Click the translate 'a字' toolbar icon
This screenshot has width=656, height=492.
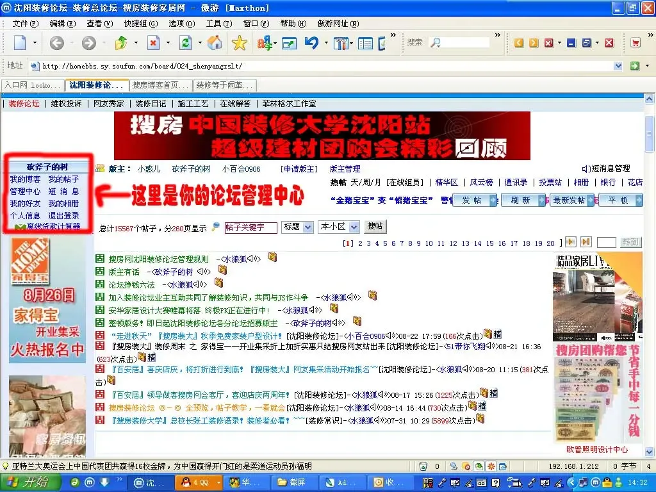coord(265,43)
